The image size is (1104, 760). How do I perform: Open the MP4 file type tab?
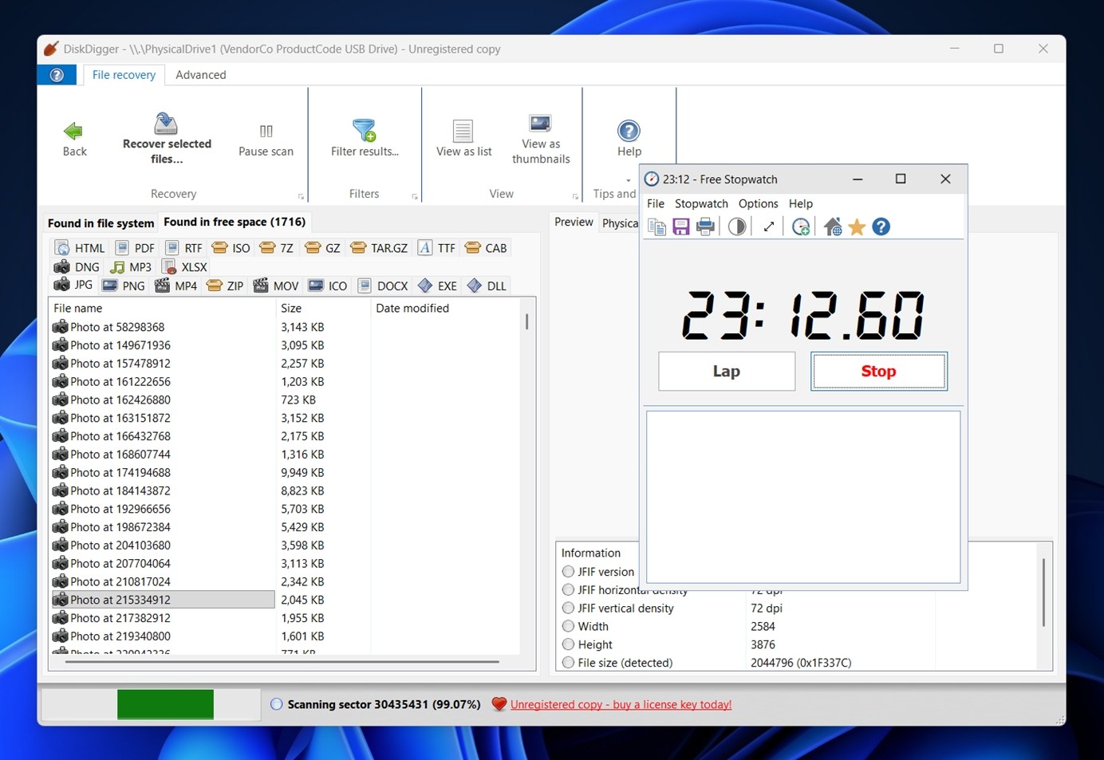coord(176,285)
